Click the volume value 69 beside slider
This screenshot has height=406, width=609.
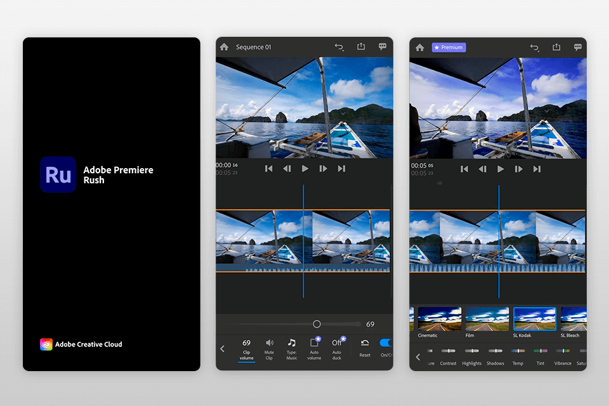[x=370, y=324]
